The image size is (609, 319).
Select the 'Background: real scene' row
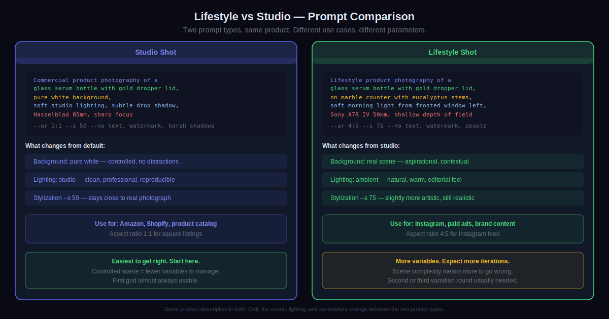tap(452, 162)
